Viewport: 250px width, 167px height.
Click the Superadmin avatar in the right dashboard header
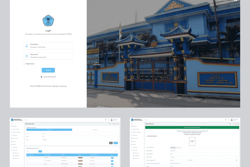click(x=232, y=120)
